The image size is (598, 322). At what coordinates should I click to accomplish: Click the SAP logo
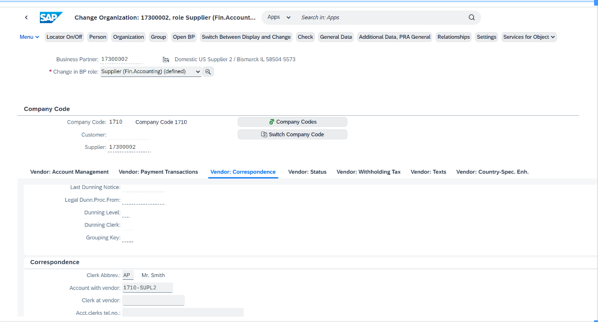51,17
